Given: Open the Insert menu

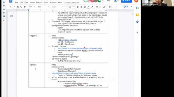Looking at the screenshot, I should tap(32, 2).
